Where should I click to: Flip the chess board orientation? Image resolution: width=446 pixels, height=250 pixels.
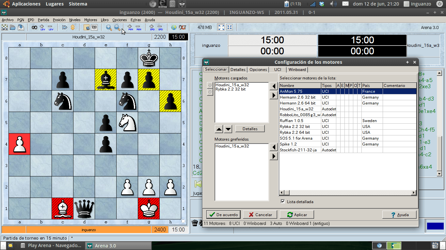pyautogui.click(x=72, y=27)
